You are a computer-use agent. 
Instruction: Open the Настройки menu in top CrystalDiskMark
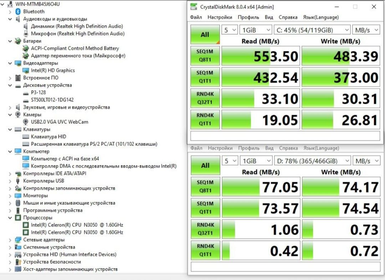(x=220, y=17)
